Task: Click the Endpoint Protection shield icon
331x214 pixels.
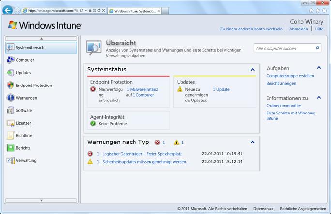Action: click(10, 85)
